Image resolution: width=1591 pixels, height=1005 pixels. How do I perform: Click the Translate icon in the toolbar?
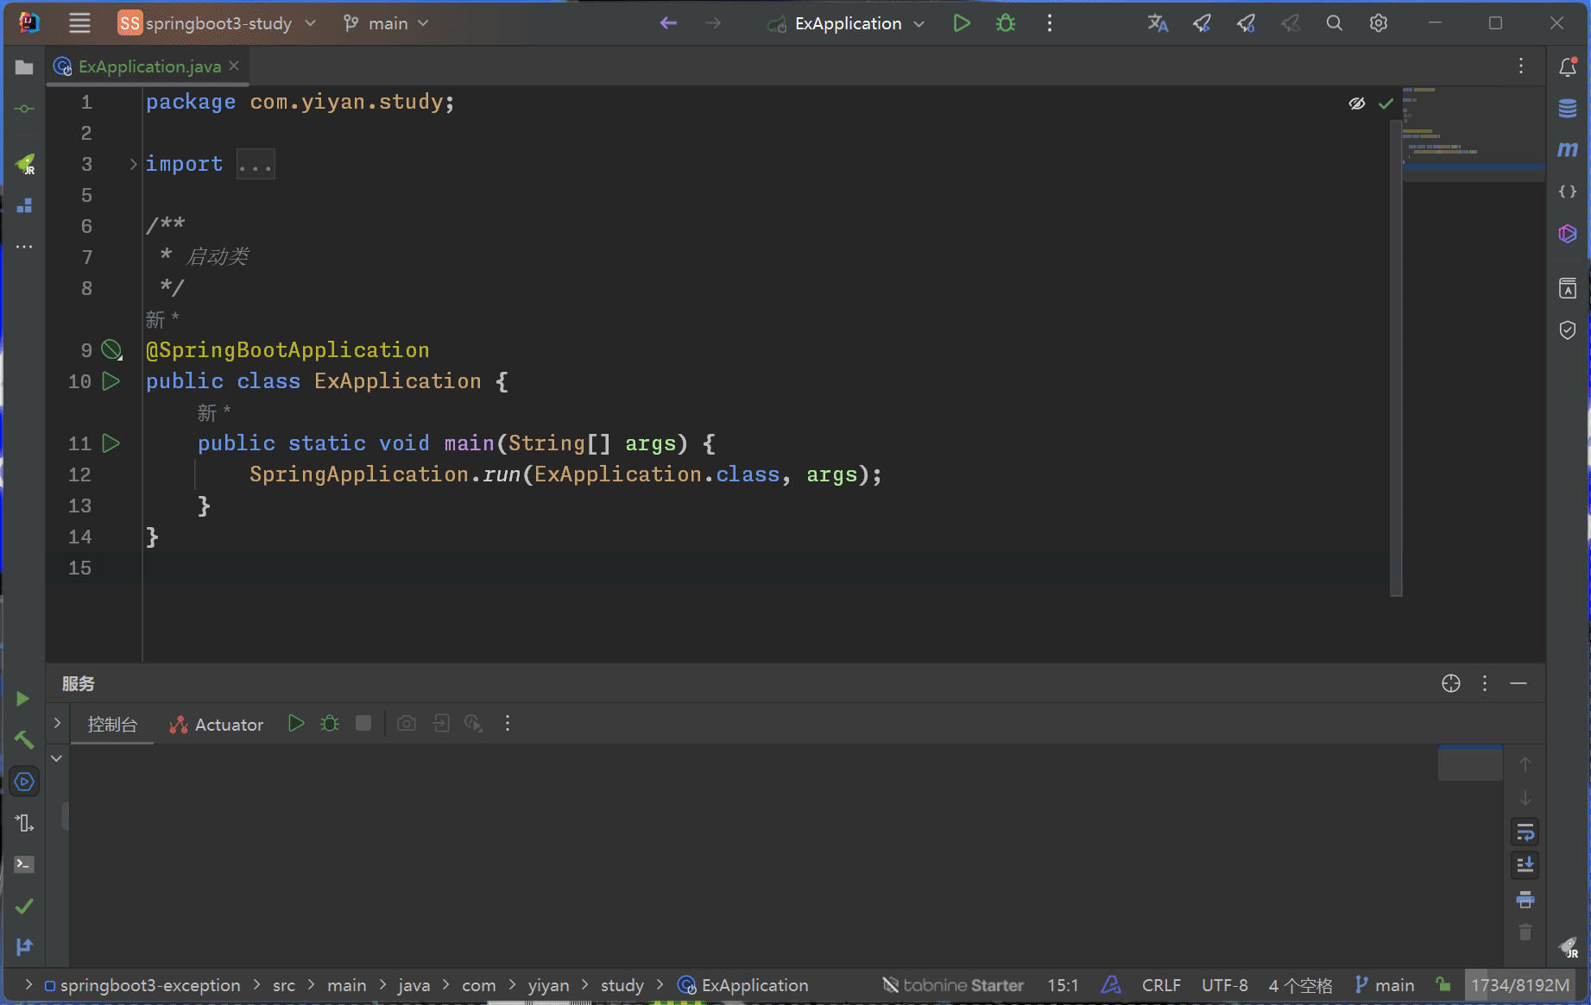coord(1158,23)
